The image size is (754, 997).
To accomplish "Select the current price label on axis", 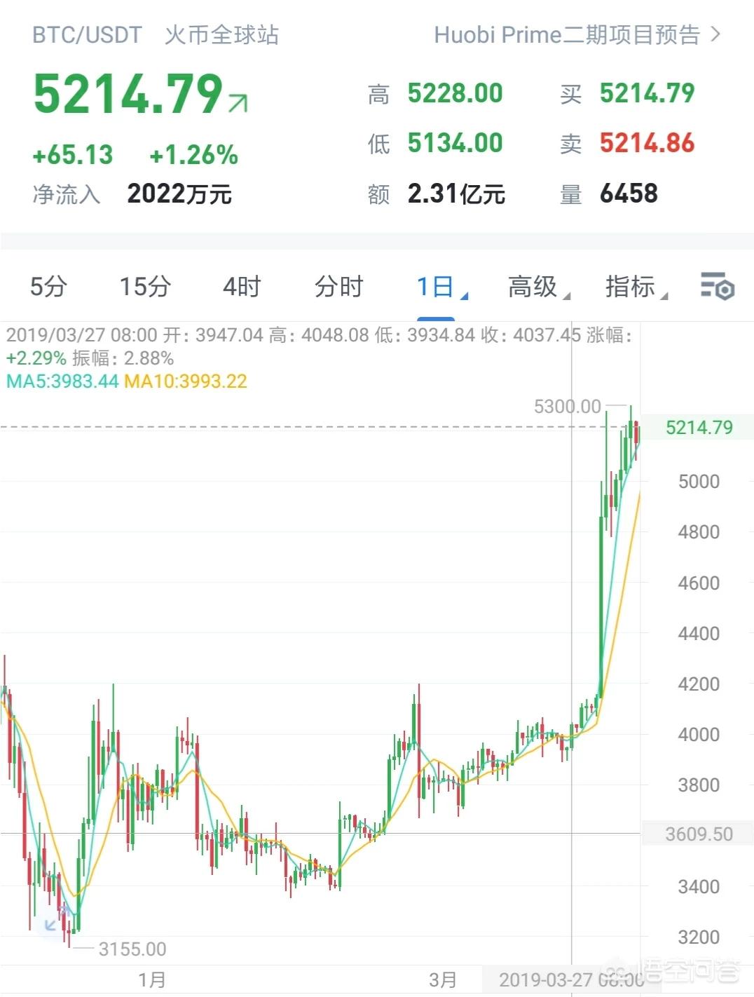I will (x=698, y=427).
